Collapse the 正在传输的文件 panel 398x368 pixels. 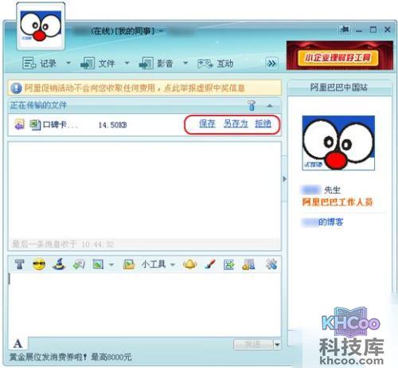click(270, 105)
